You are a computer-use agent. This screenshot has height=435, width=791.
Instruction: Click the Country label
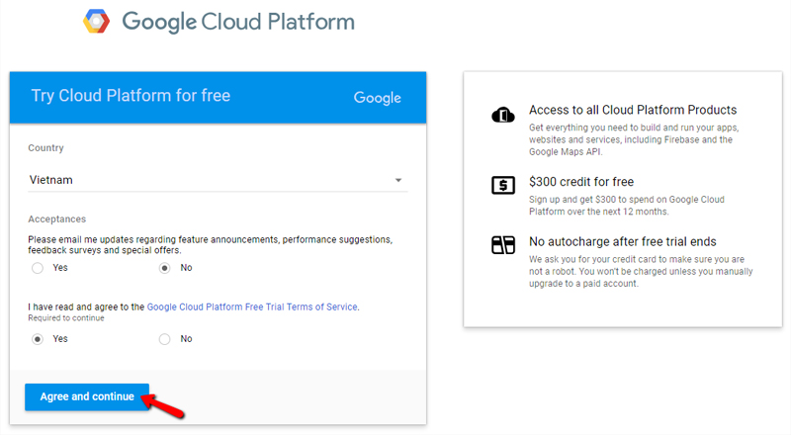pos(45,148)
